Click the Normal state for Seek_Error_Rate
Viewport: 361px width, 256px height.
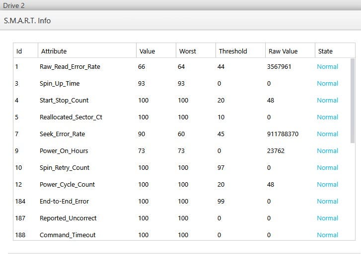(327, 134)
